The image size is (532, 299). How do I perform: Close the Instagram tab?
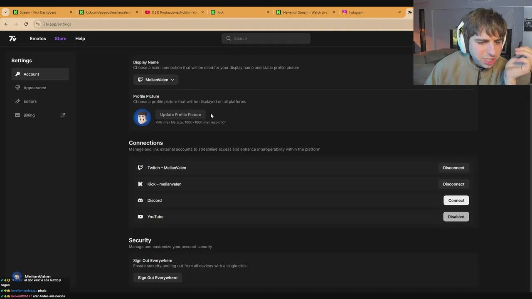pyautogui.click(x=399, y=12)
